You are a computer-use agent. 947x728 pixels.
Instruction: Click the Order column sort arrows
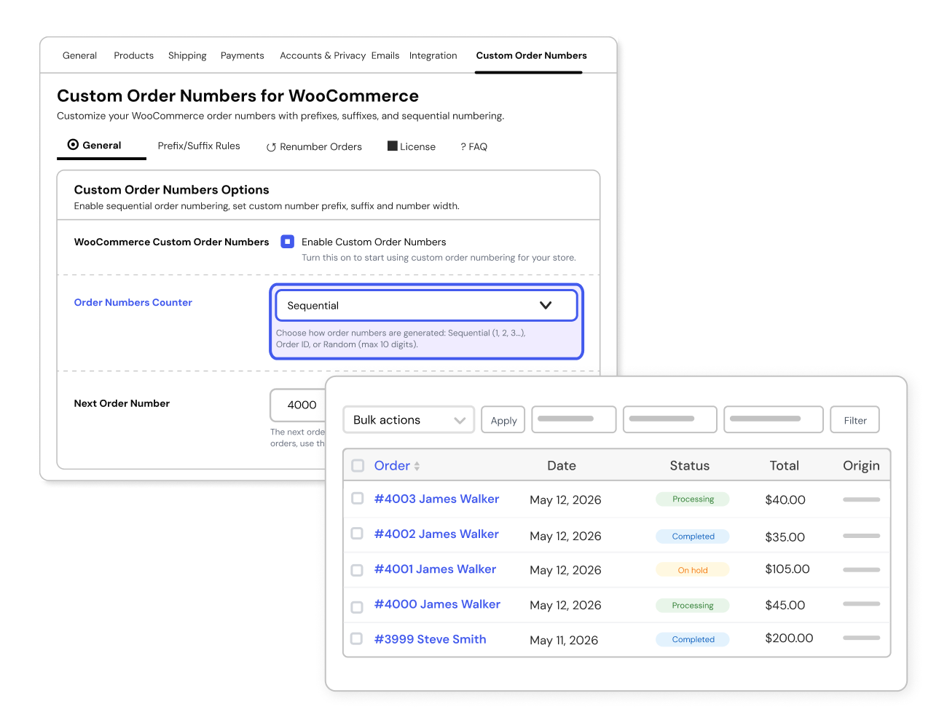tap(417, 466)
